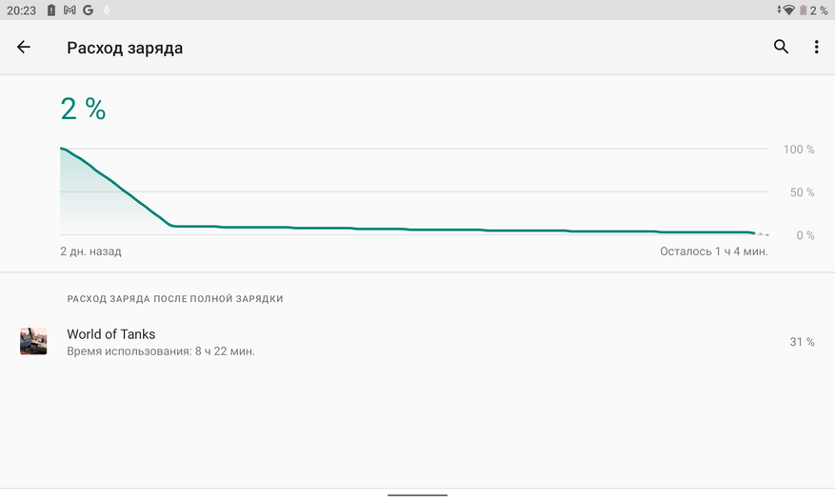Tap the battery icon showing 2 % in status bar
Viewport: 835px width, 501px height.
click(803, 10)
